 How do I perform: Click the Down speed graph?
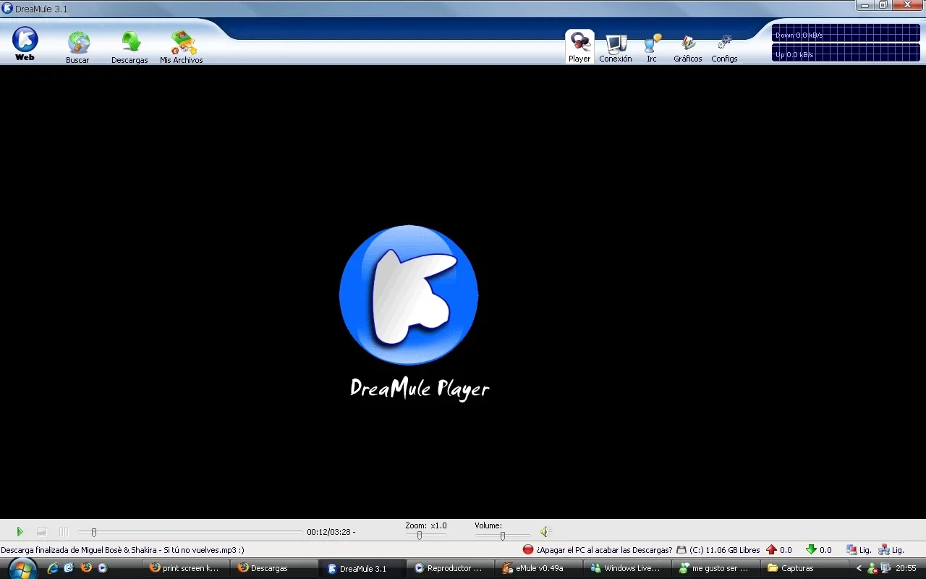[x=846, y=33]
